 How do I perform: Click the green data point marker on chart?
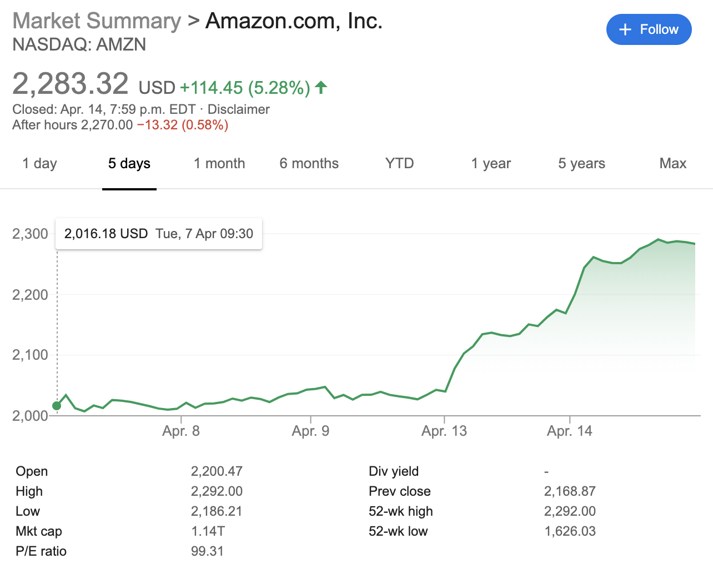(x=57, y=406)
